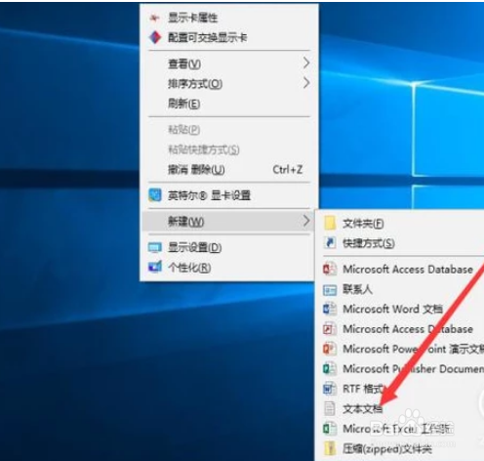
Task: Click the Microsoft Word 文档 icon
Action: pos(330,309)
